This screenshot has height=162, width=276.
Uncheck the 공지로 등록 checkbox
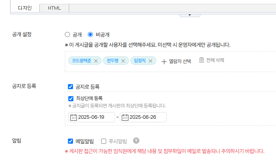click(71, 86)
